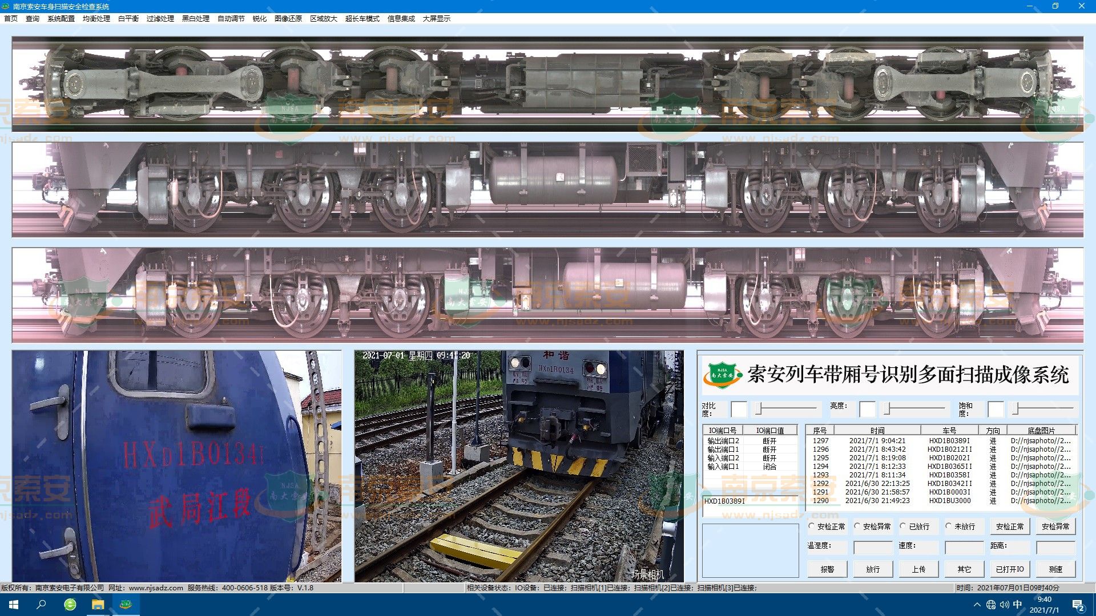Select the 未放行 radio button
1096x616 pixels.
coord(948,526)
